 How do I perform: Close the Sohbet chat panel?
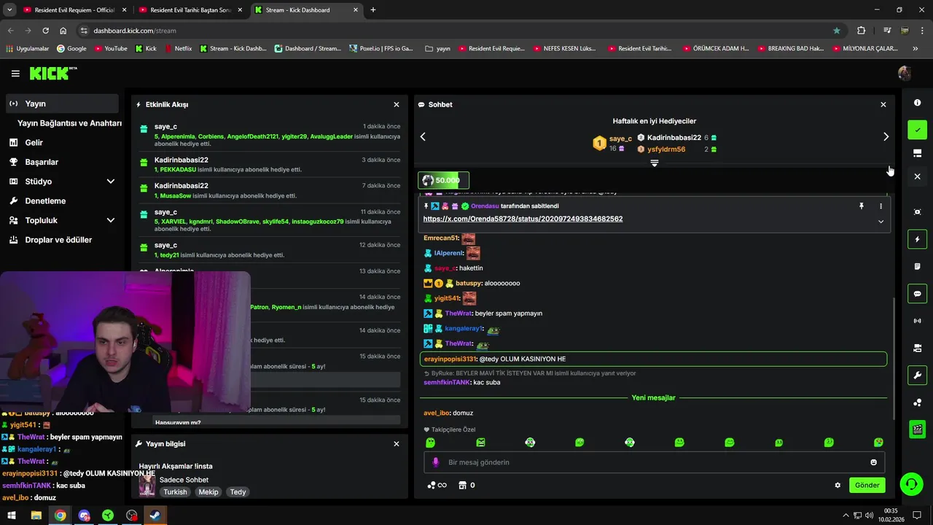(883, 105)
